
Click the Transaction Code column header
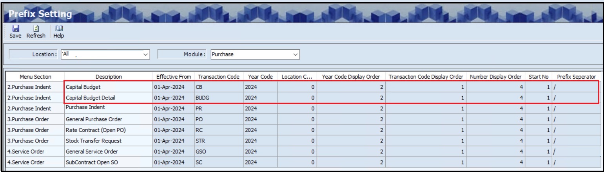pyautogui.click(x=218, y=76)
